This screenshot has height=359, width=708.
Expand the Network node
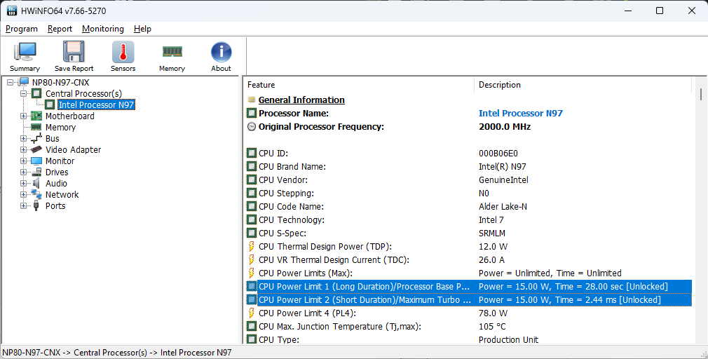coord(23,195)
